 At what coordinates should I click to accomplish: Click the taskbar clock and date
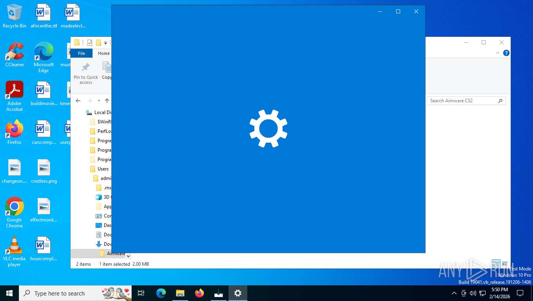pos(500,293)
